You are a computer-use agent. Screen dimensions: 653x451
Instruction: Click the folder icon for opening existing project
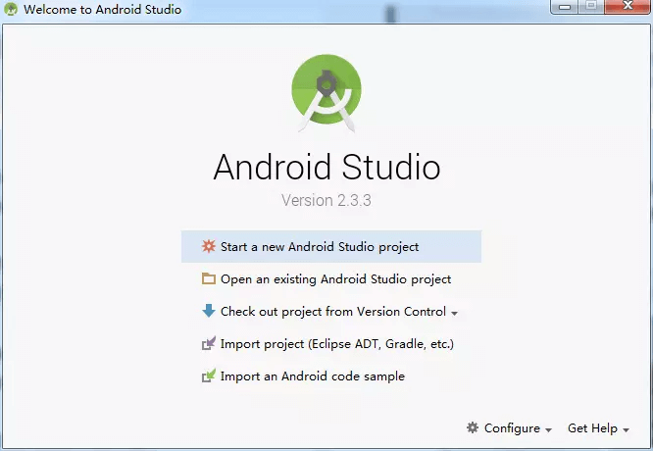pyautogui.click(x=208, y=278)
